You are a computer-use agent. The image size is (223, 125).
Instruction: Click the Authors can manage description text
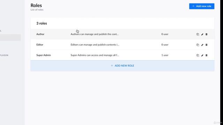click(x=94, y=34)
